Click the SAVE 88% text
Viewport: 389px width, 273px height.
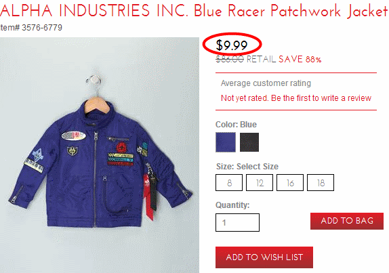[x=300, y=59]
